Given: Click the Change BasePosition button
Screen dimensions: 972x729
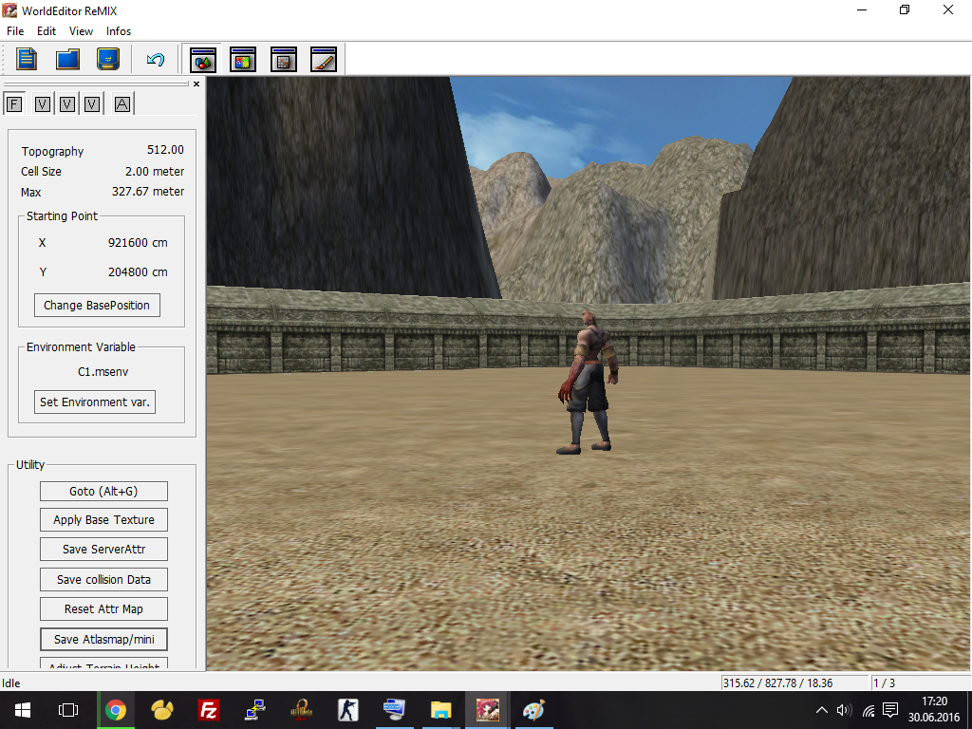Looking at the screenshot, I should [97, 305].
